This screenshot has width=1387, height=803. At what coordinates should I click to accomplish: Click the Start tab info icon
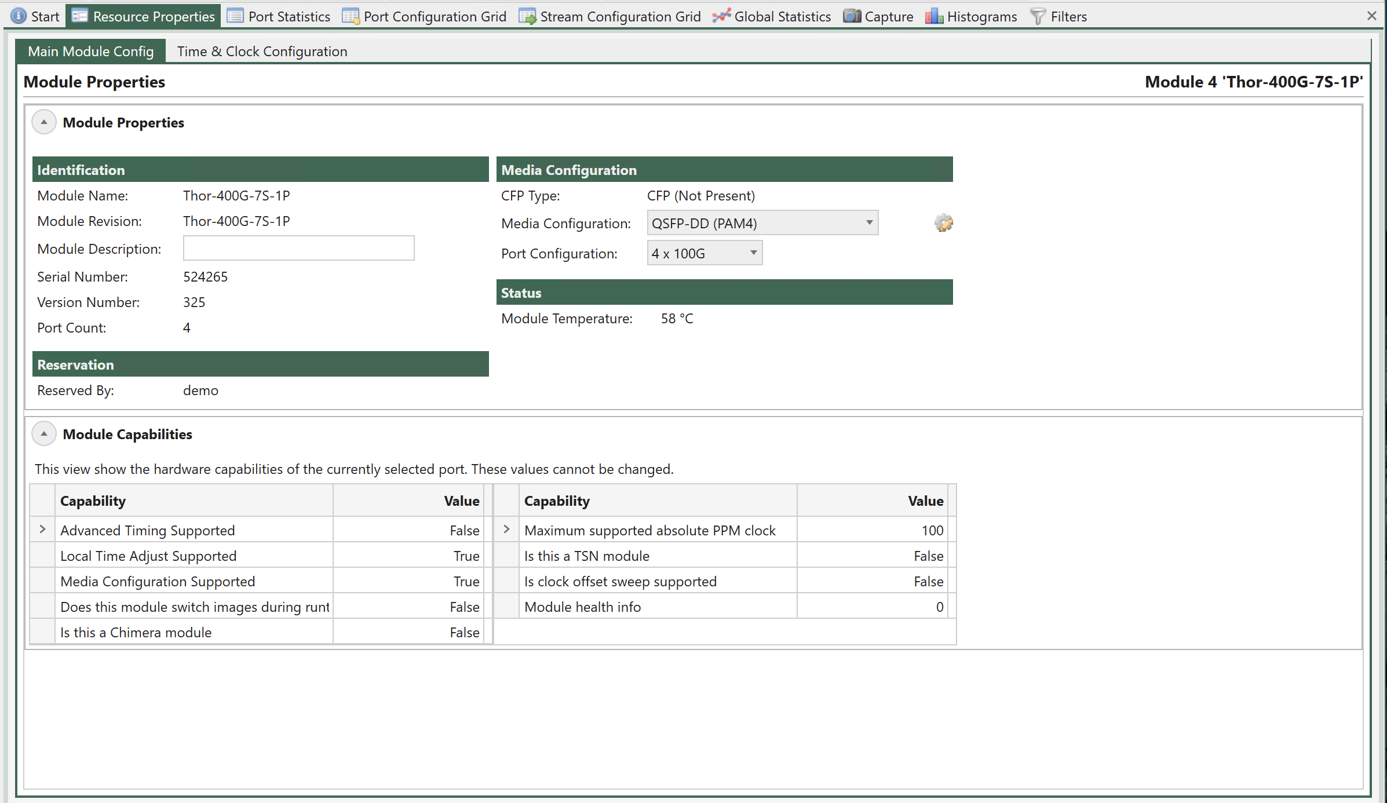click(x=19, y=16)
